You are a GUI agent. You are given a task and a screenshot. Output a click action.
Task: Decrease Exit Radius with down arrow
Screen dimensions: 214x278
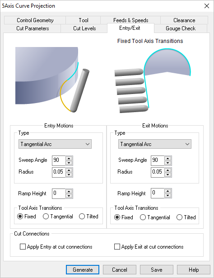point(167,174)
